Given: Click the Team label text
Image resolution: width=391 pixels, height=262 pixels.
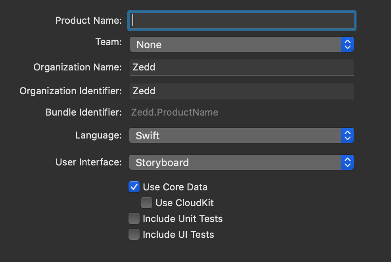Looking at the screenshot, I should point(108,42).
